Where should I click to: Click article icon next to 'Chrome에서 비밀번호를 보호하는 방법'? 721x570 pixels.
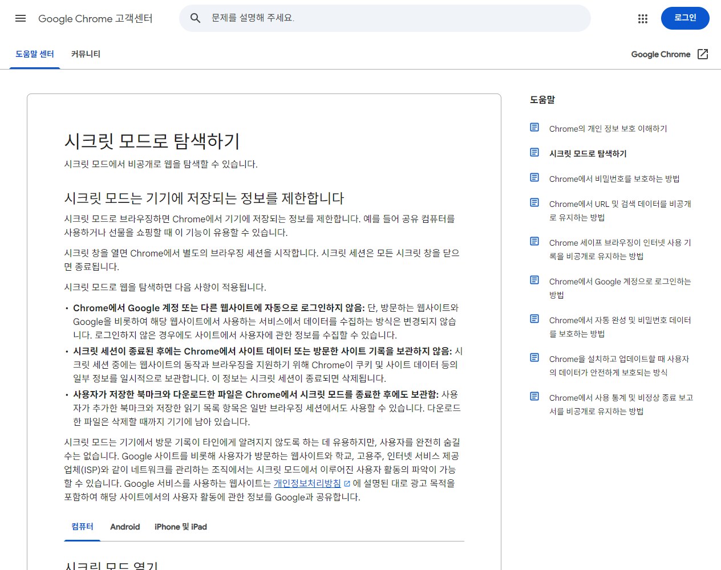tap(534, 177)
